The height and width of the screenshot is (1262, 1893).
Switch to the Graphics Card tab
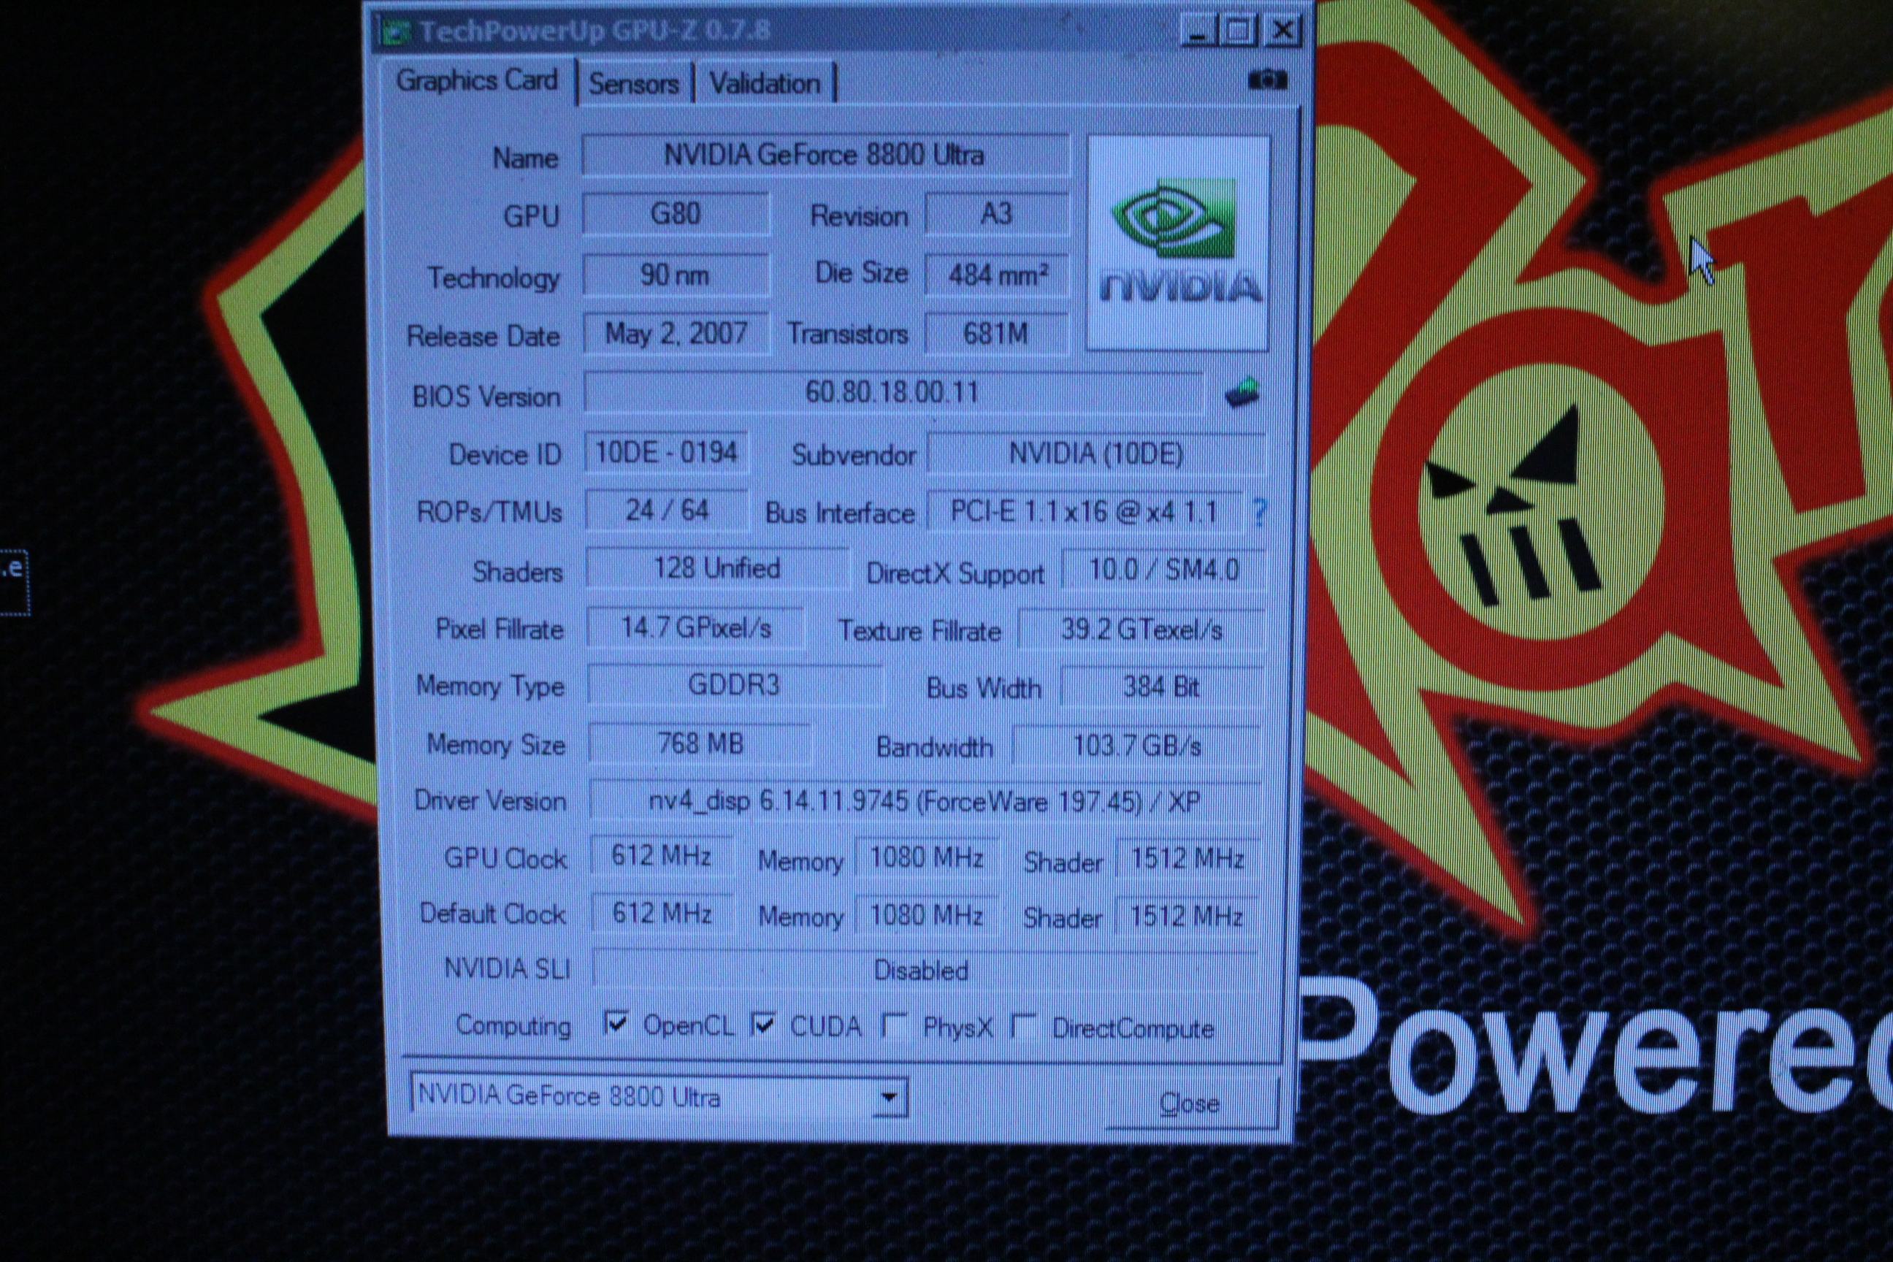[478, 81]
